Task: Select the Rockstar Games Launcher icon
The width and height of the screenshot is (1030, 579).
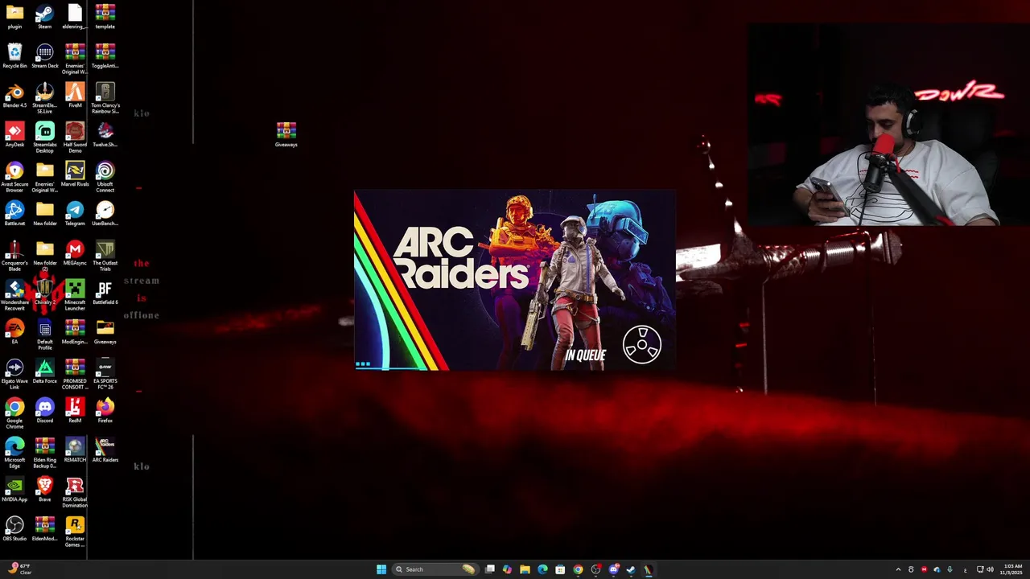Action: coord(75,531)
